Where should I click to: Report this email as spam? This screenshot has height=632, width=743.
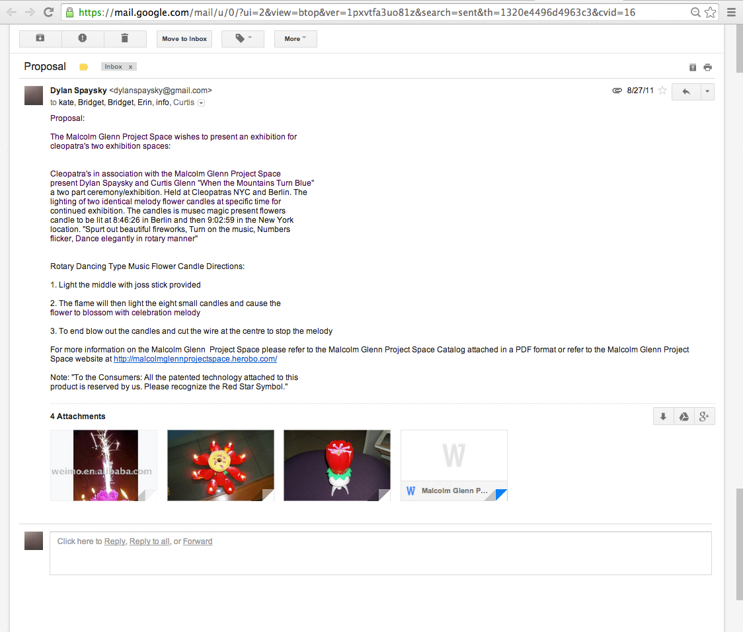point(83,39)
